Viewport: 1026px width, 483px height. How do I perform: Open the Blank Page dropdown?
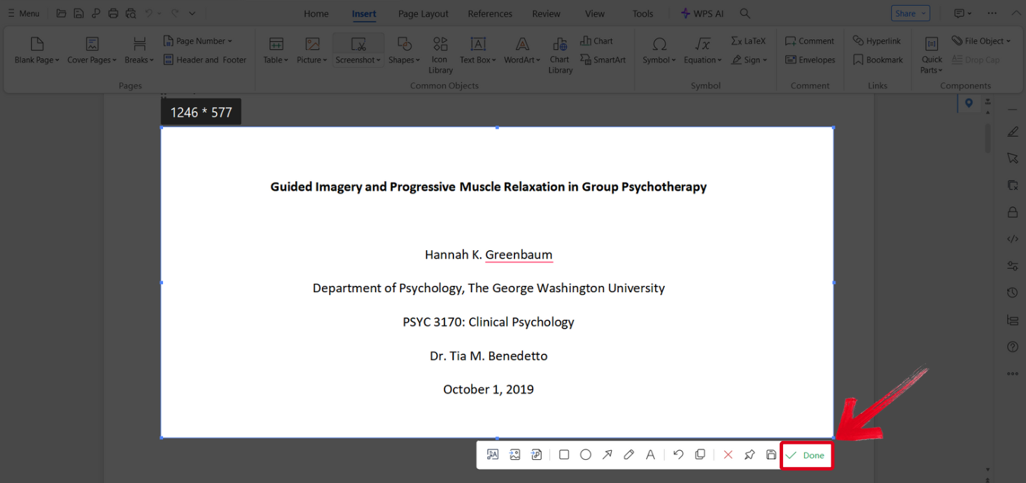point(37,51)
